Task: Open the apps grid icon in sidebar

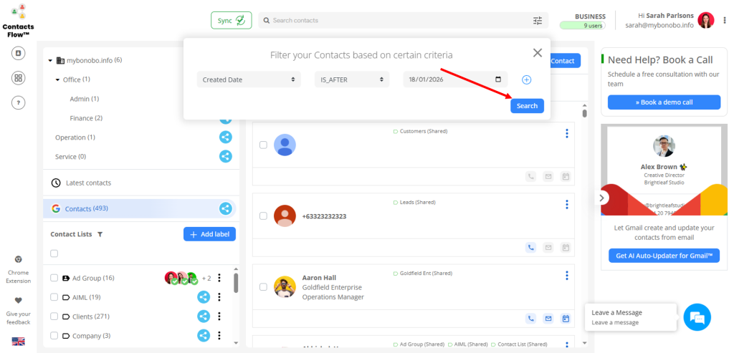Action: click(19, 78)
